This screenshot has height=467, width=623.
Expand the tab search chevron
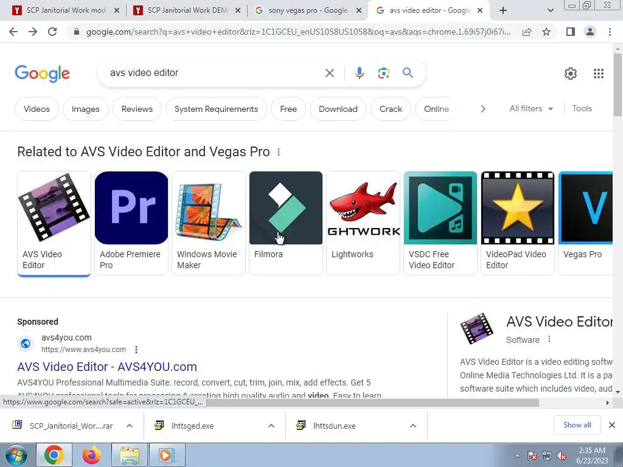tap(550, 10)
